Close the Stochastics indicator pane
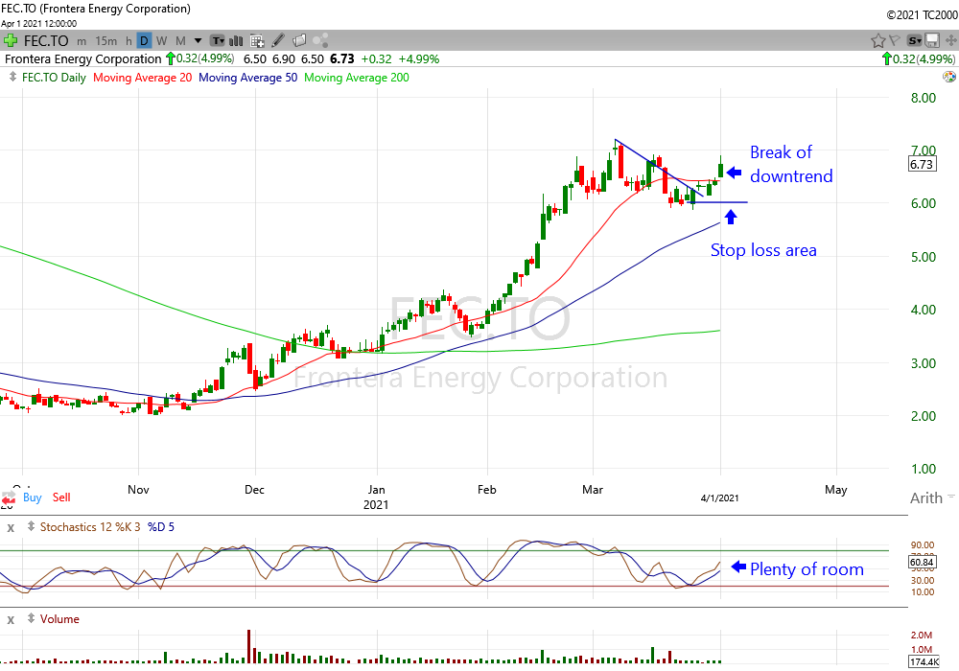Image resolution: width=959 pixels, height=671 pixels. [x=11, y=527]
